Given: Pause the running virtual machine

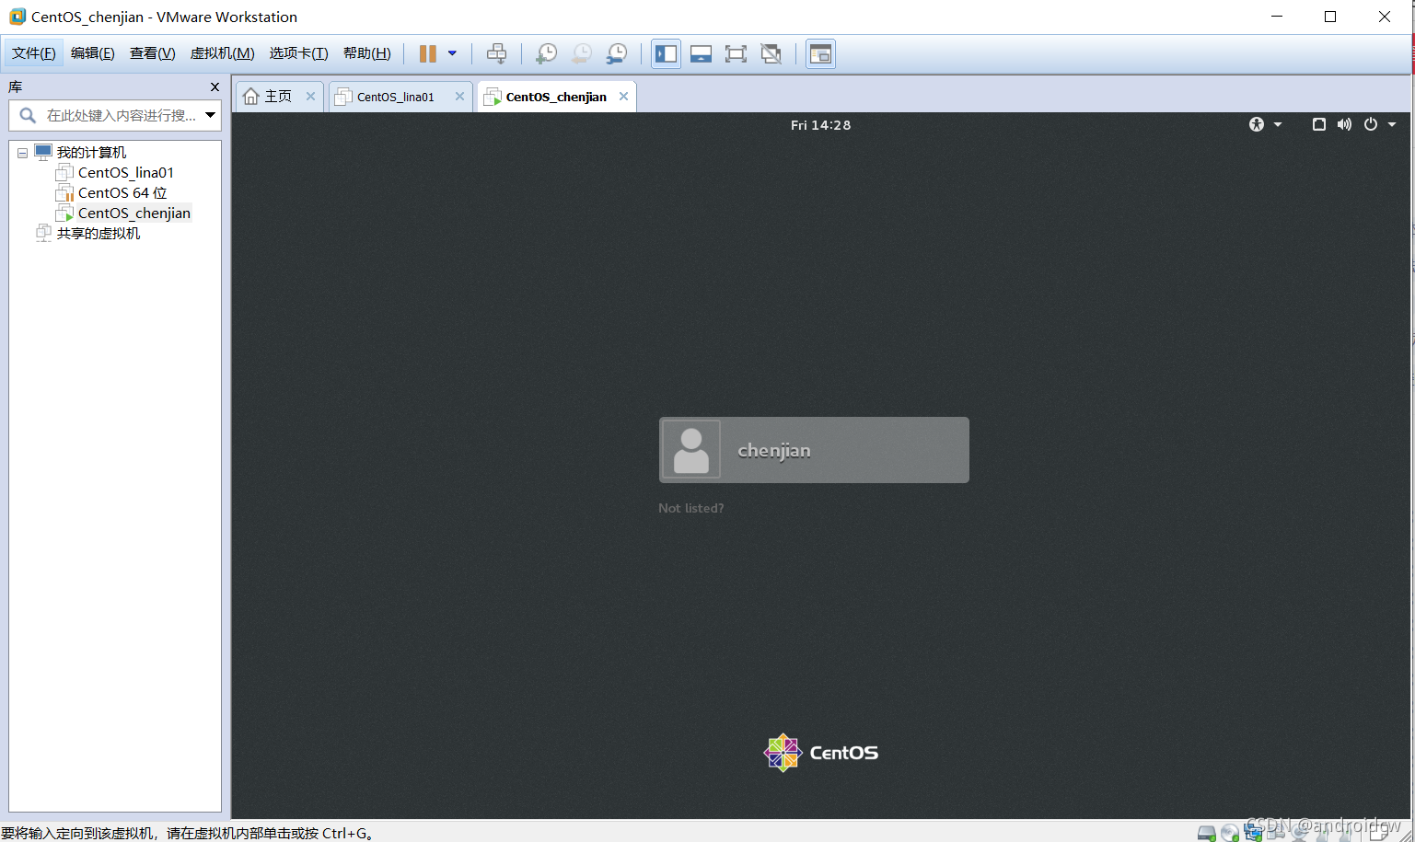Looking at the screenshot, I should coord(427,53).
